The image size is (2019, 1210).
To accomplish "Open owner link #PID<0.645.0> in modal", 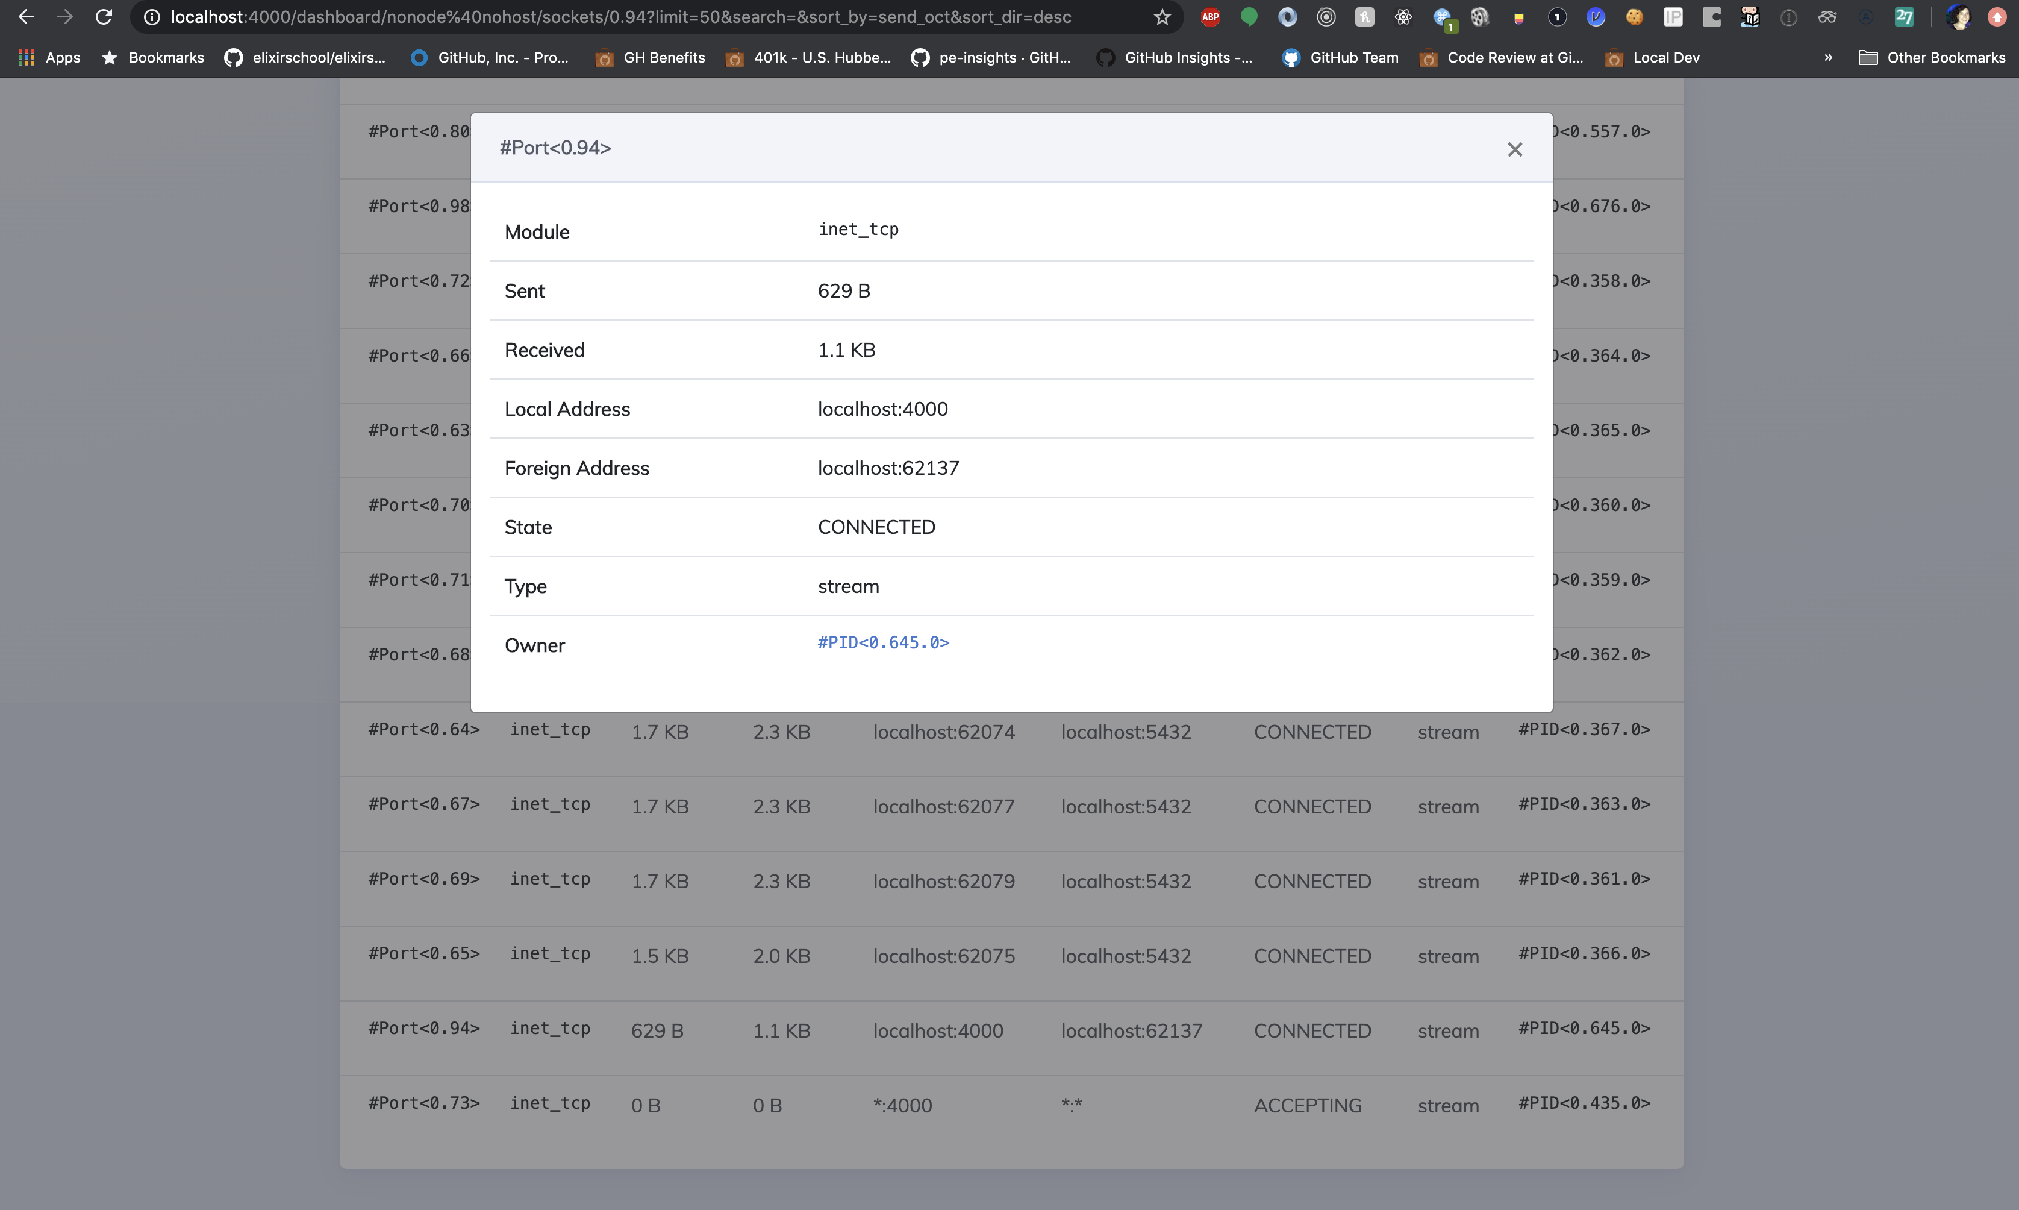I will coord(883,642).
